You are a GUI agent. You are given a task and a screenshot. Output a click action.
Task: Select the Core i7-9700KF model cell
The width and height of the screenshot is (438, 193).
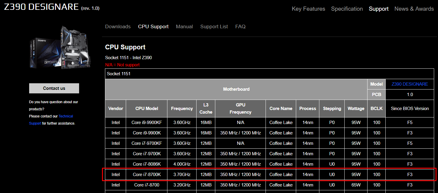point(147,143)
